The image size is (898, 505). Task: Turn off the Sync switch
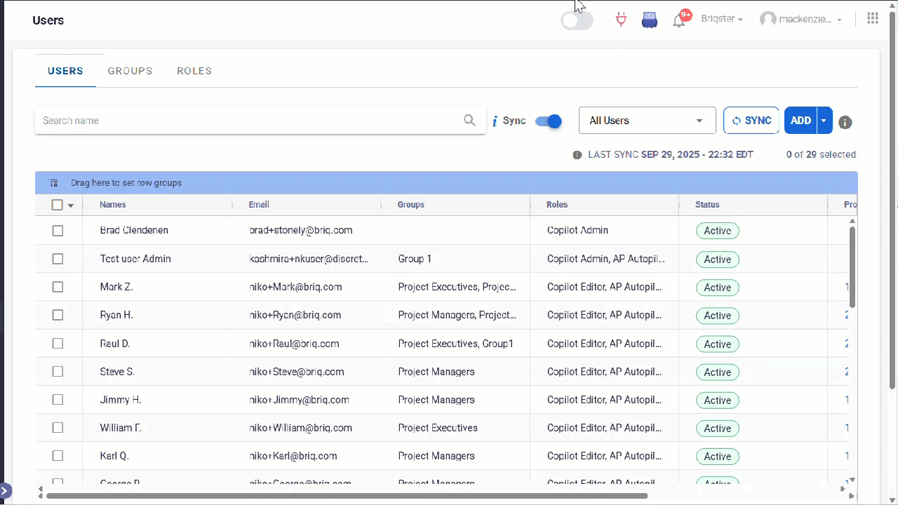pos(549,121)
